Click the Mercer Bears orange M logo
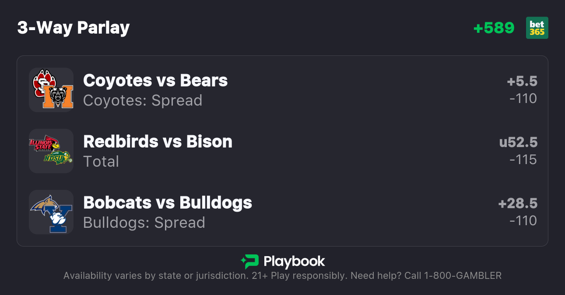Screen dimensions: 565x295 click(58, 97)
